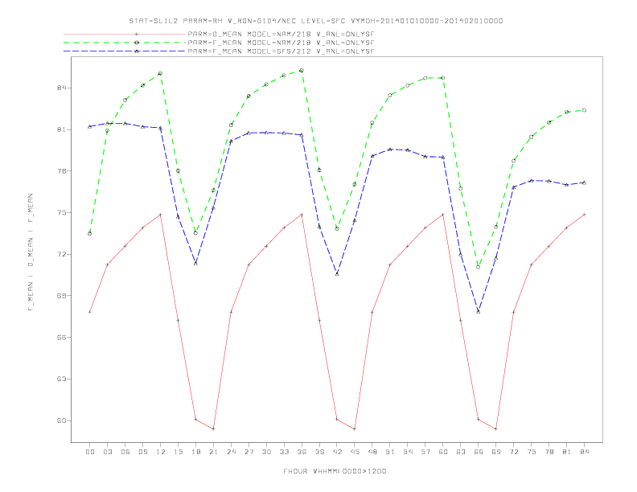637x492 pixels.
Task: Click the green dashed legend line sample
Action: click(125, 43)
